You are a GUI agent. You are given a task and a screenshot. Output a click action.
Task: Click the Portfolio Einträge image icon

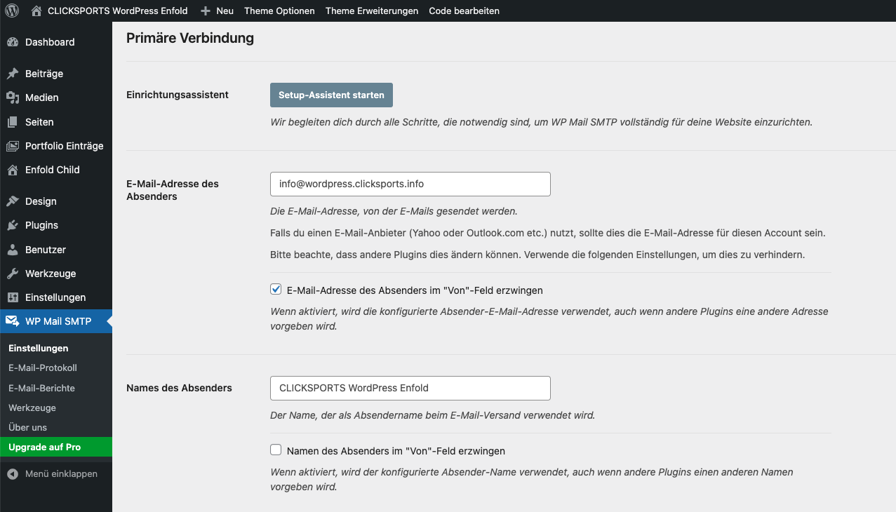pos(13,146)
